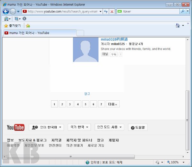Open the 보도자료 & 블로그 footer link
The image size is (192, 167).
[32, 140]
